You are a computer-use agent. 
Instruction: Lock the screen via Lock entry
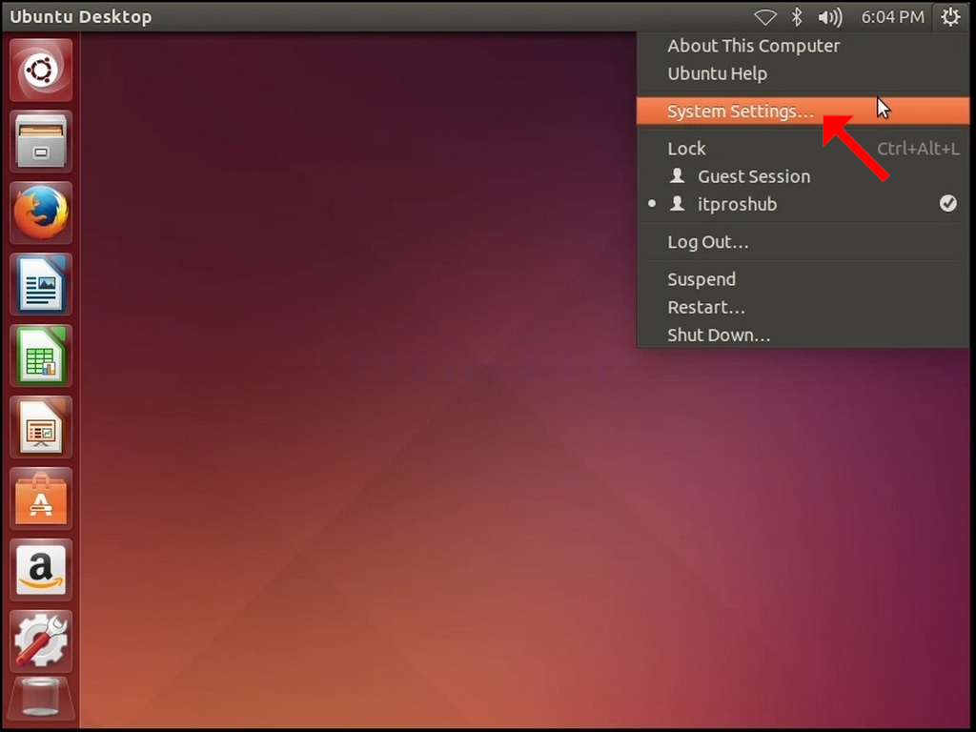pyautogui.click(x=803, y=149)
